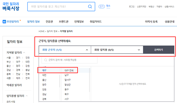Open the 전문관 menu
This screenshot has width=177, height=103.
point(49,21)
